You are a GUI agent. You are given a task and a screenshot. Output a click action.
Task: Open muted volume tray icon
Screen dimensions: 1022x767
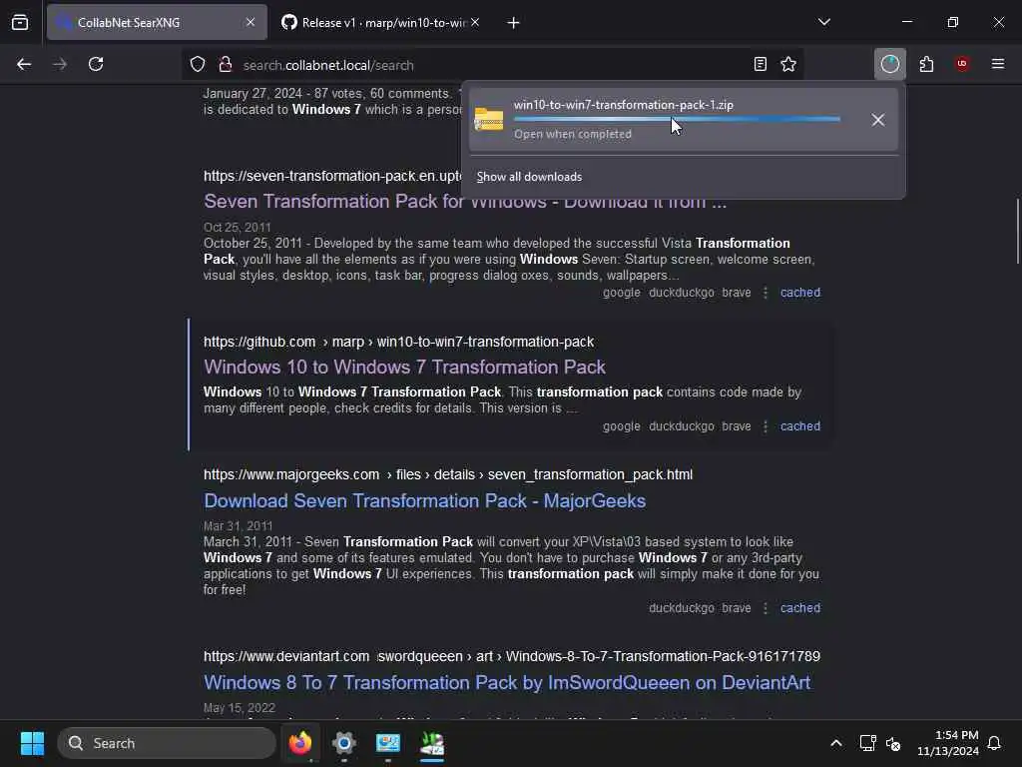[893, 743]
